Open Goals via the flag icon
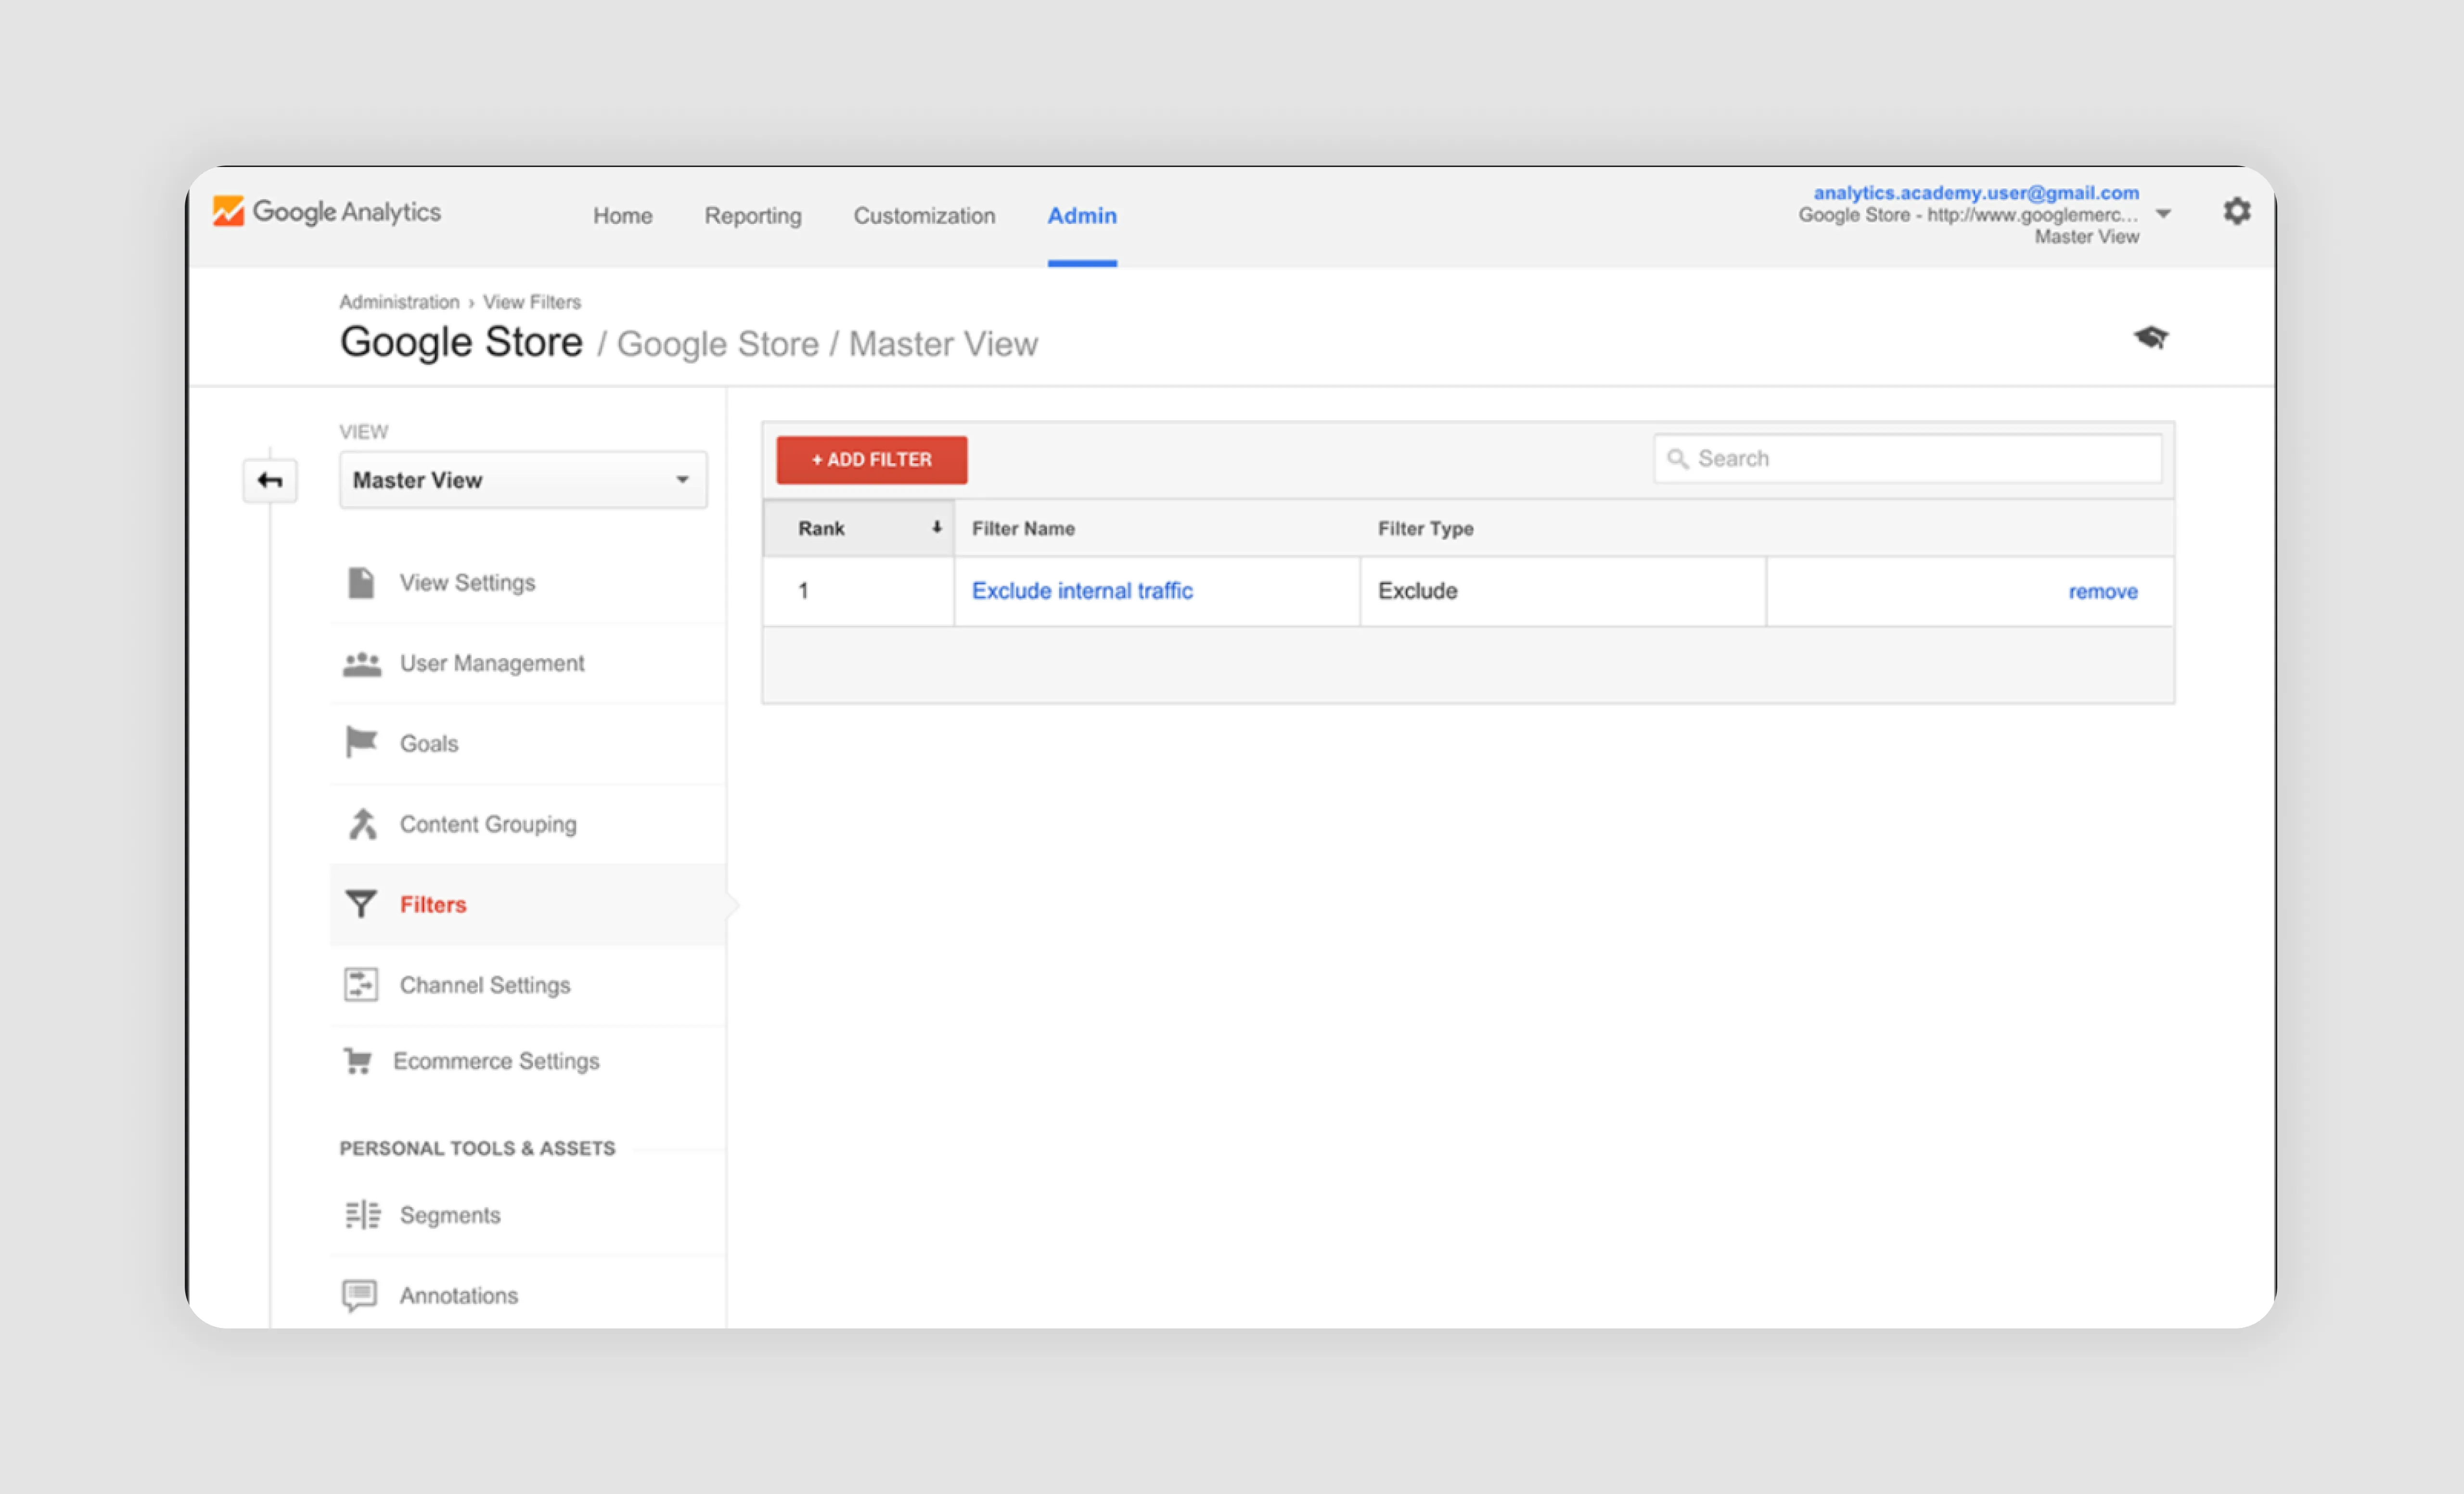The height and width of the screenshot is (1494, 2464). pyautogui.click(x=361, y=743)
